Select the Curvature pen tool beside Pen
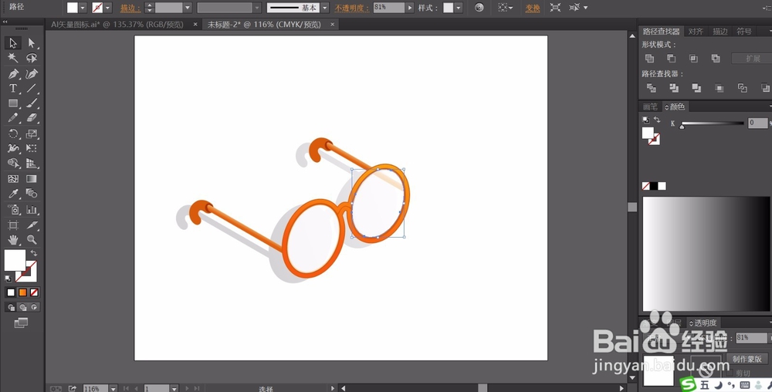 (32, 74)
